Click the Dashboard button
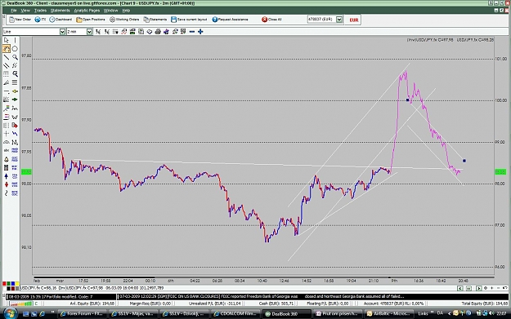 (61, 20)
